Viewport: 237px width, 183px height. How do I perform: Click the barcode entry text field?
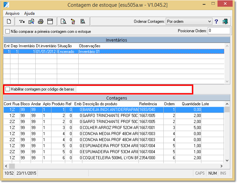(x=133, y=89)
